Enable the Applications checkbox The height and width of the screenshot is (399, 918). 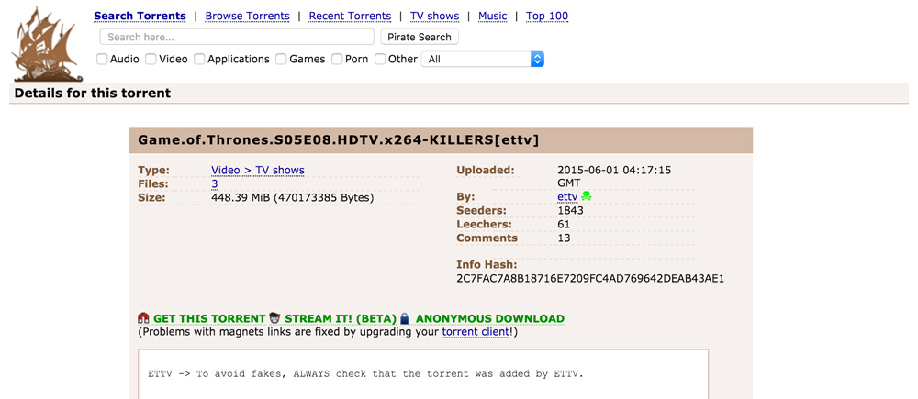click(199, 59)
